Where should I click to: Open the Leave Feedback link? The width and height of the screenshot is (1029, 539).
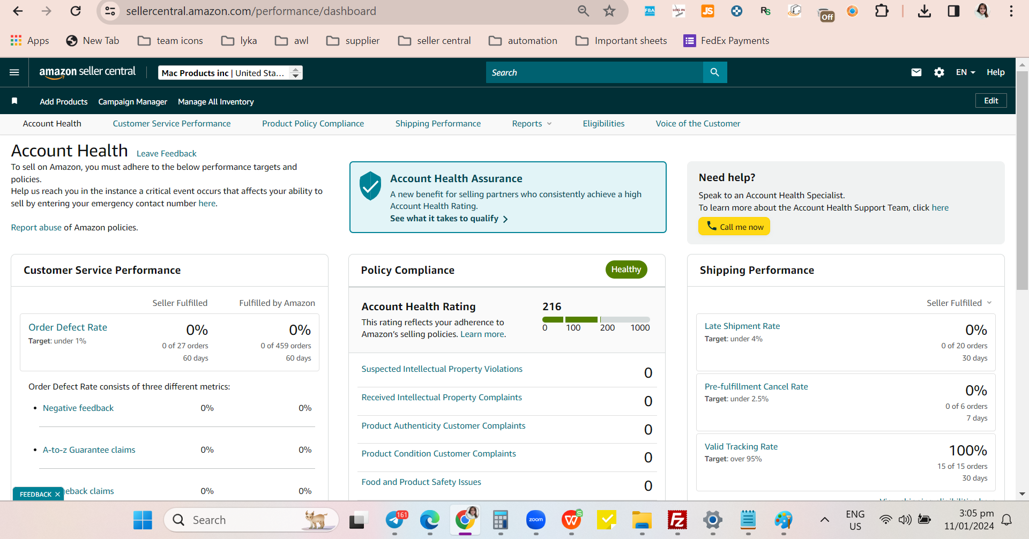(x=166, y=154)
